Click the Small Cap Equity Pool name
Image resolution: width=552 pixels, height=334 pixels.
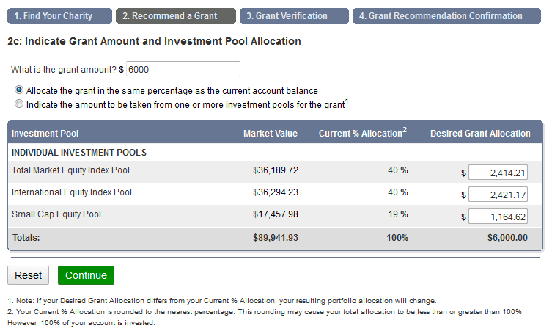pos(56,214)
